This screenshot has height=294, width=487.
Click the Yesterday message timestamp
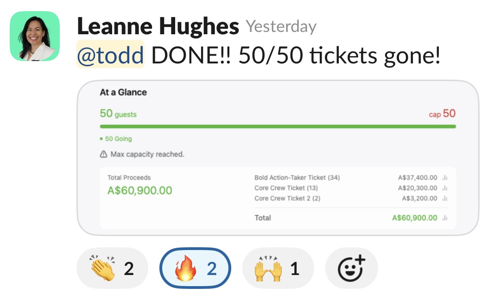(281, 27)
